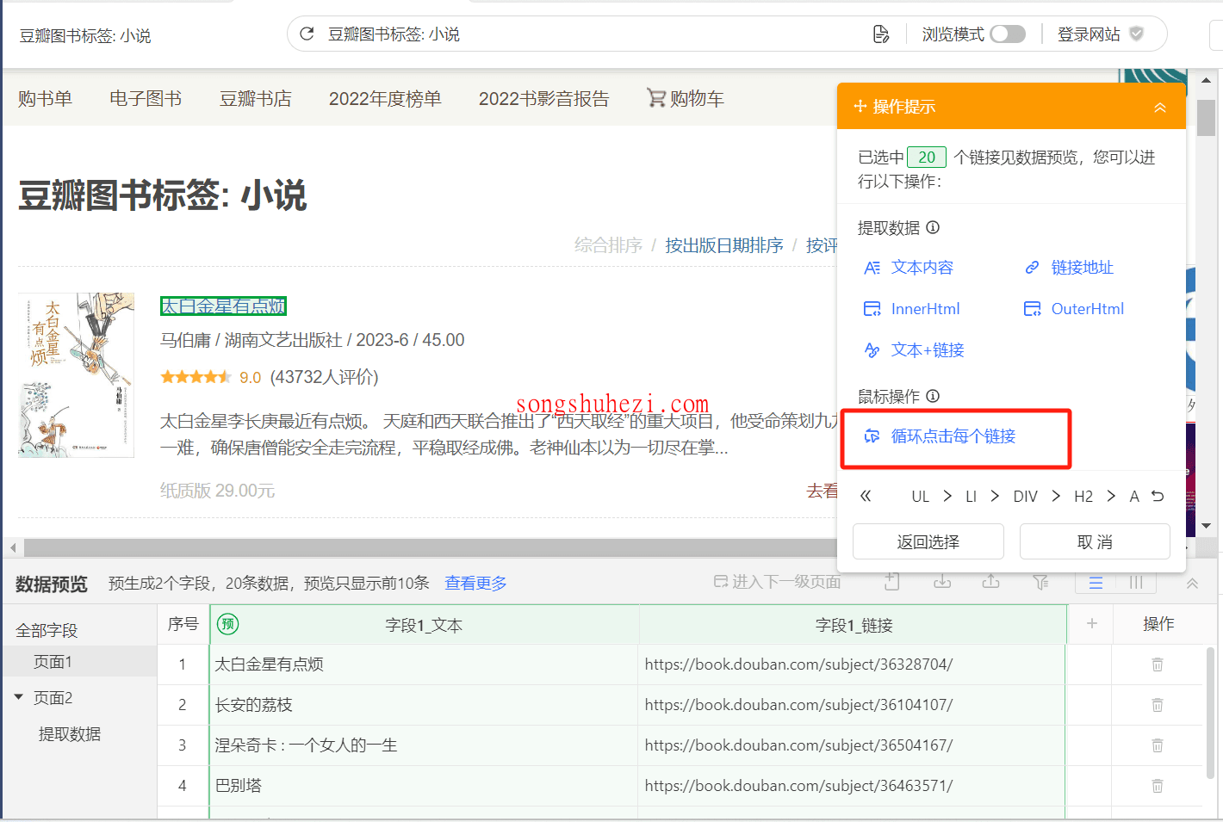Click the undo arrow icon after A
The height and width of the screenshot is (822, 1223).
1158,496
